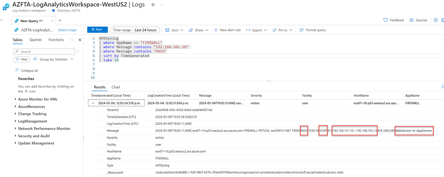Open the Share dropdown

199,30
